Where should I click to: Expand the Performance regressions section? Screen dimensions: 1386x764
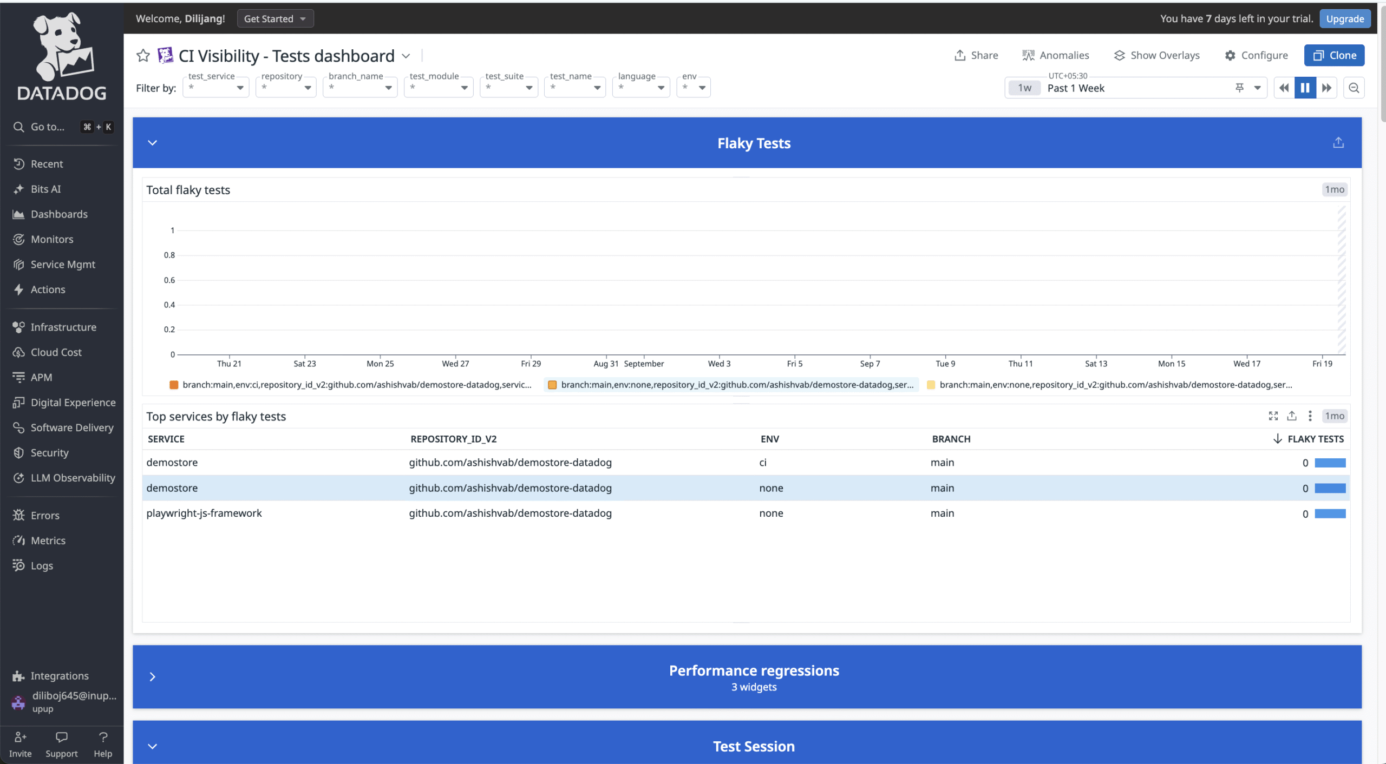click(153, 676)
